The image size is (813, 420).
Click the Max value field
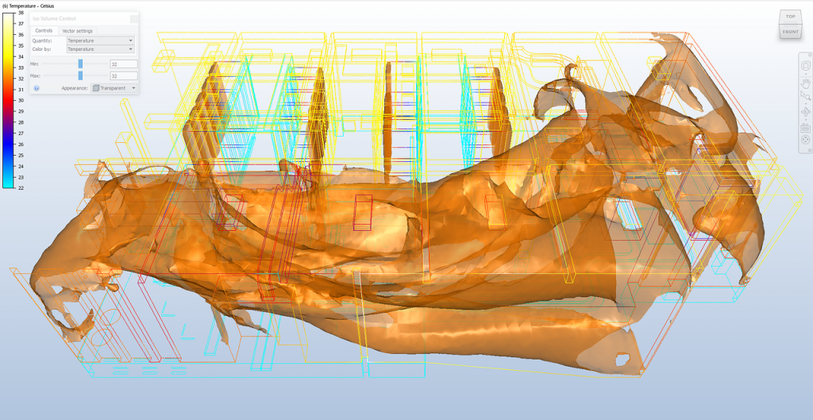click(123, 75)
